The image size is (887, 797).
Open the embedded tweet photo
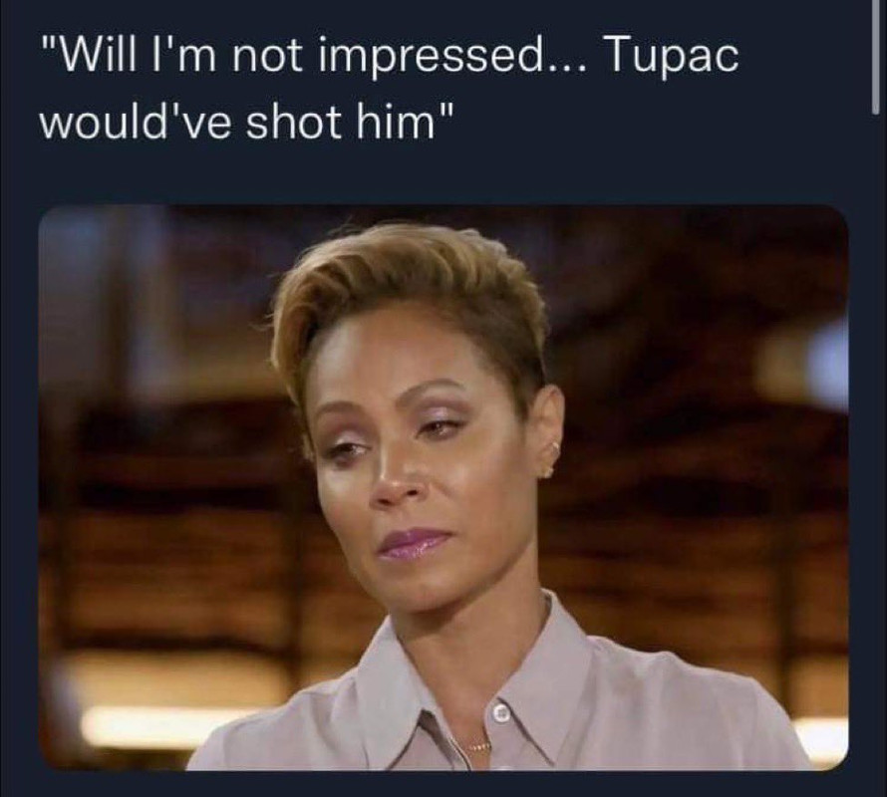pos(443,487)
